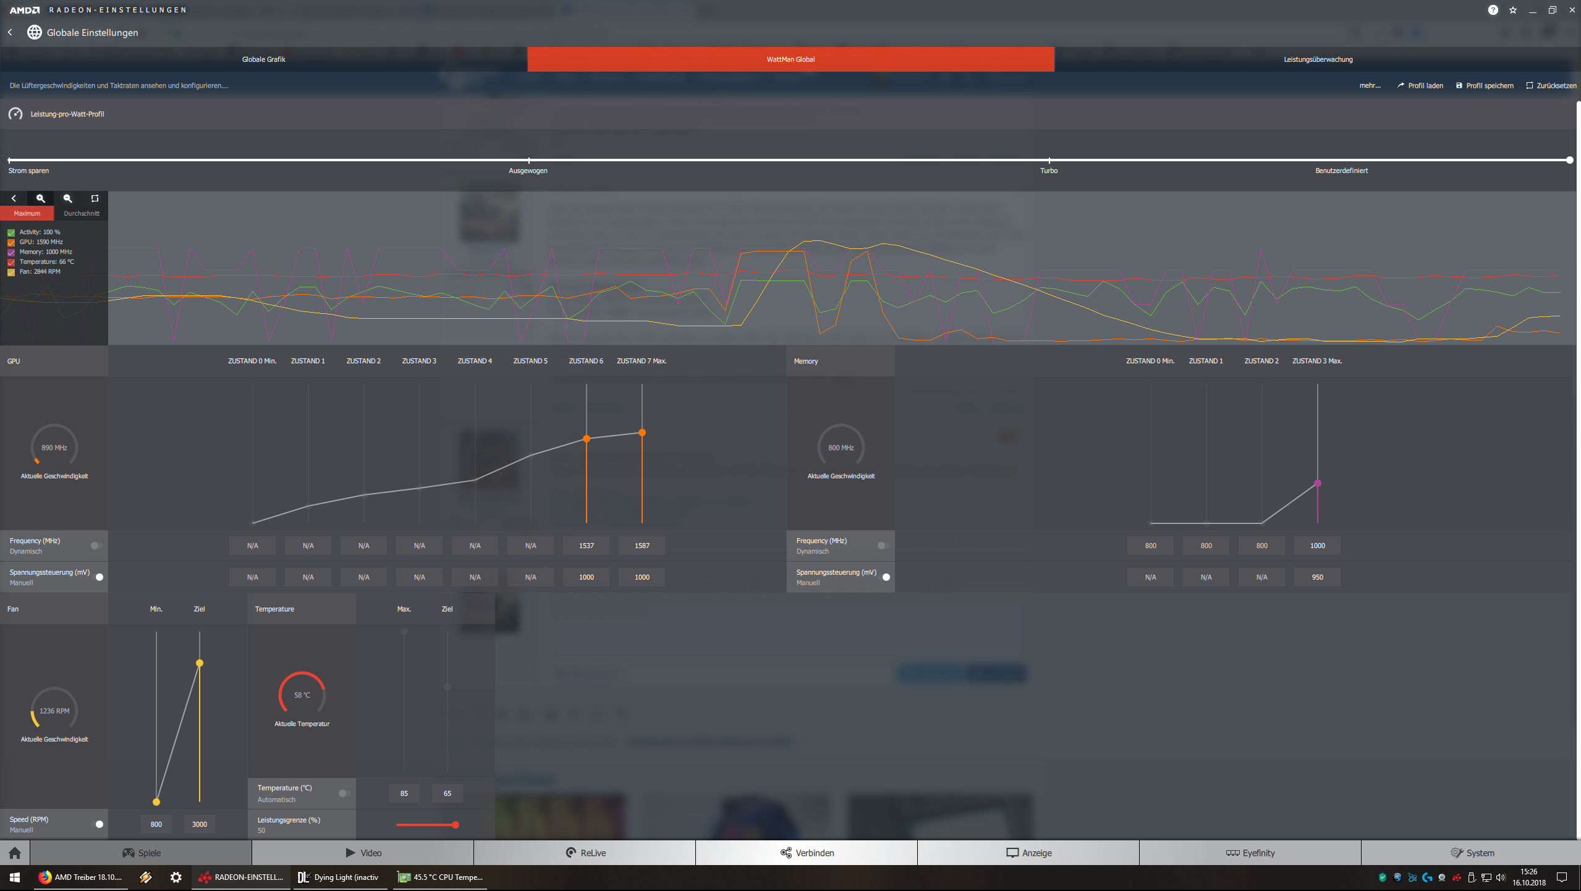Open the Leistungsüberwachung tab
Image resolution: width=1581 pixels, height=891 pixels.
[1318, 59]
